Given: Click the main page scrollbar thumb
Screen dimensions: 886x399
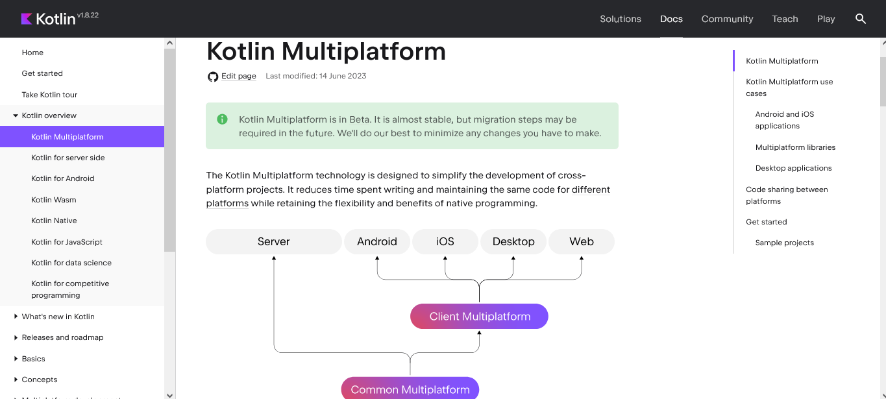Looking at the screenshot, I should [x=883, y=81].
